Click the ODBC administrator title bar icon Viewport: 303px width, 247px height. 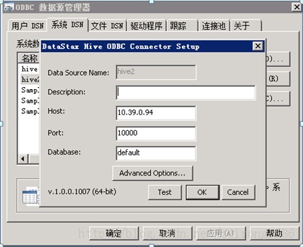[x=9, y=7]
